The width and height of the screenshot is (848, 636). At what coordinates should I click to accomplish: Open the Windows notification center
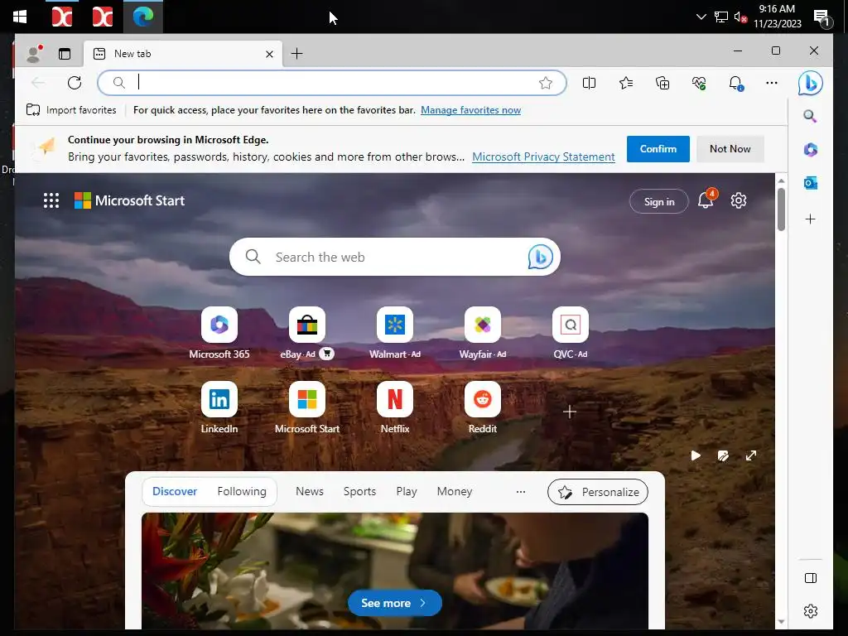coord(822,18)
